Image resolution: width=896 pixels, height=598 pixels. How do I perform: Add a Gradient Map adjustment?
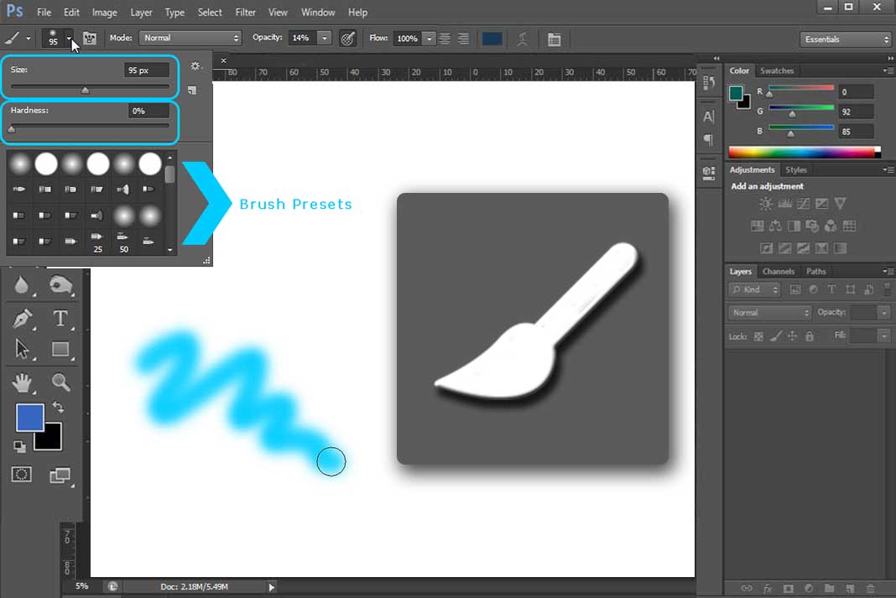(x=840, y=248)
